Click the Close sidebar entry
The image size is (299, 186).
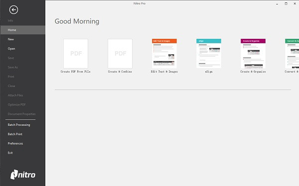11,86
